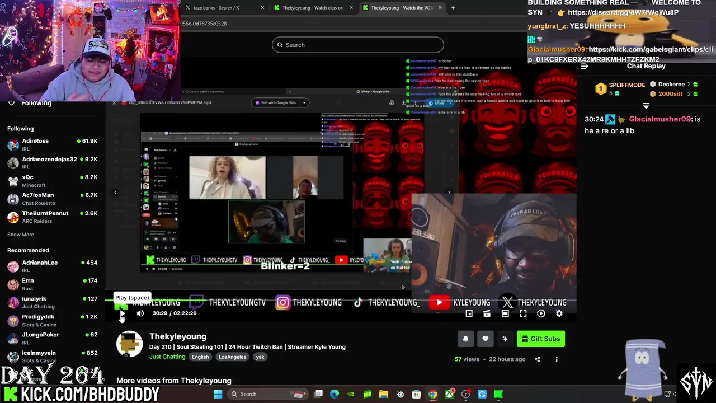Screen dimensions: 716x403
Task: Select the English tag
Action: 200,357
